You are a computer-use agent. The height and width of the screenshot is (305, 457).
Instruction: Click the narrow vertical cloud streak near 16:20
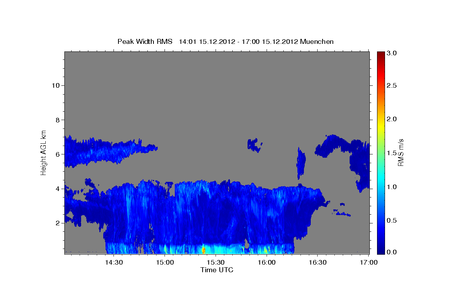click(301, 163)
